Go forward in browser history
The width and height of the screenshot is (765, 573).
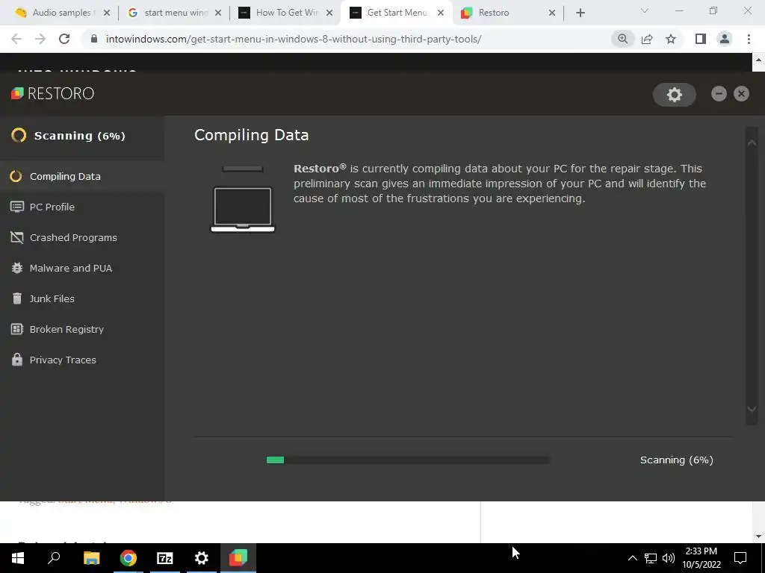(x=40, y=39)
